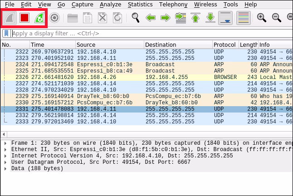Zoom in on packet list text

[x=262, y=18]
